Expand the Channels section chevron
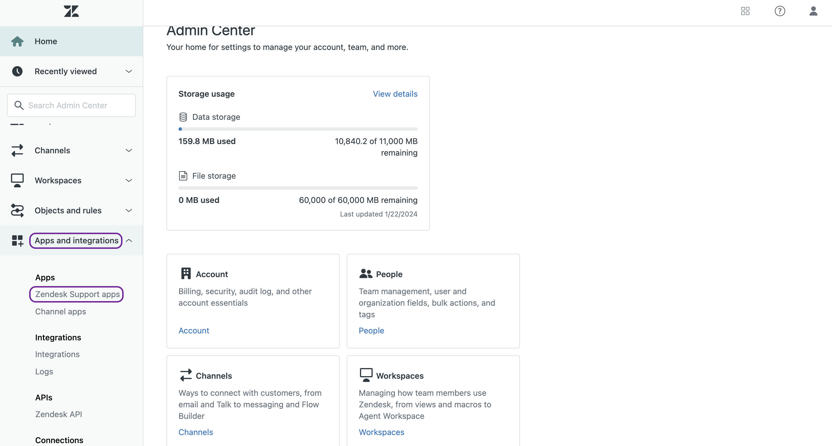Screen dimensions: 832x446 tap(129, 150)
